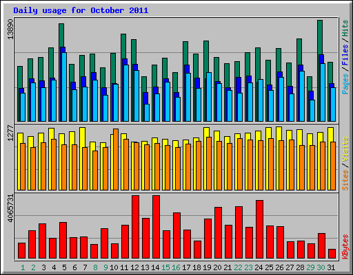Select the cyan Pages bar for day 29

coord(312,111)
